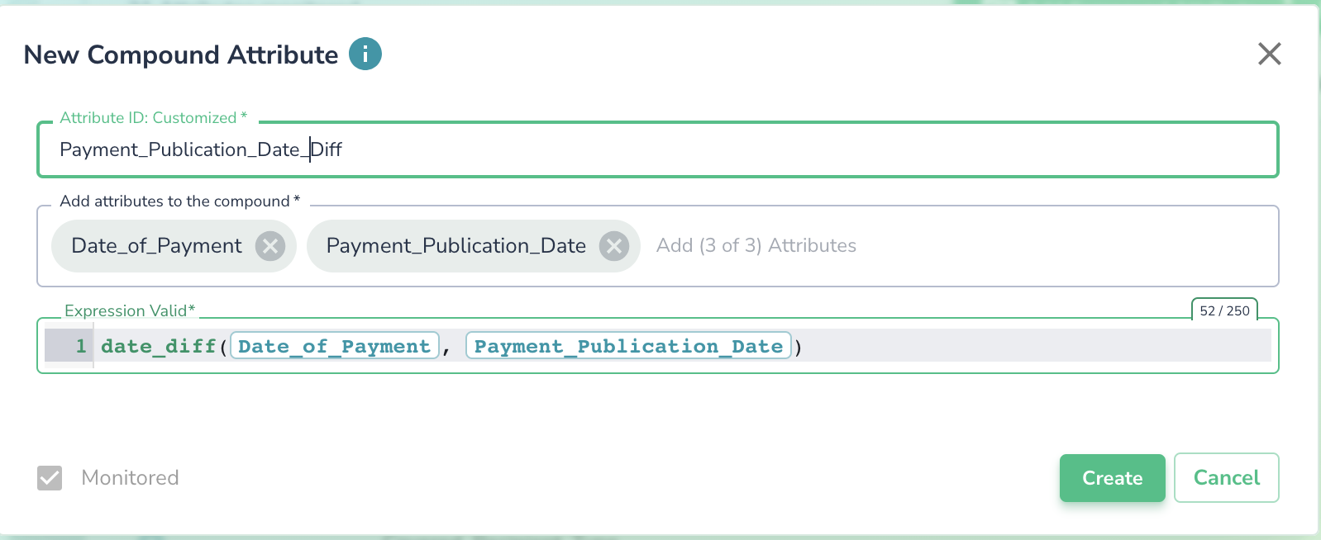Click the date_diff function name in expression

158,346
